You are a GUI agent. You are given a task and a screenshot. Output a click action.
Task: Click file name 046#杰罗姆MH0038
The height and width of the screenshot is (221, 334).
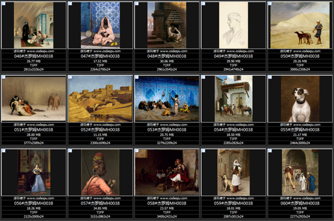(34, 56)
